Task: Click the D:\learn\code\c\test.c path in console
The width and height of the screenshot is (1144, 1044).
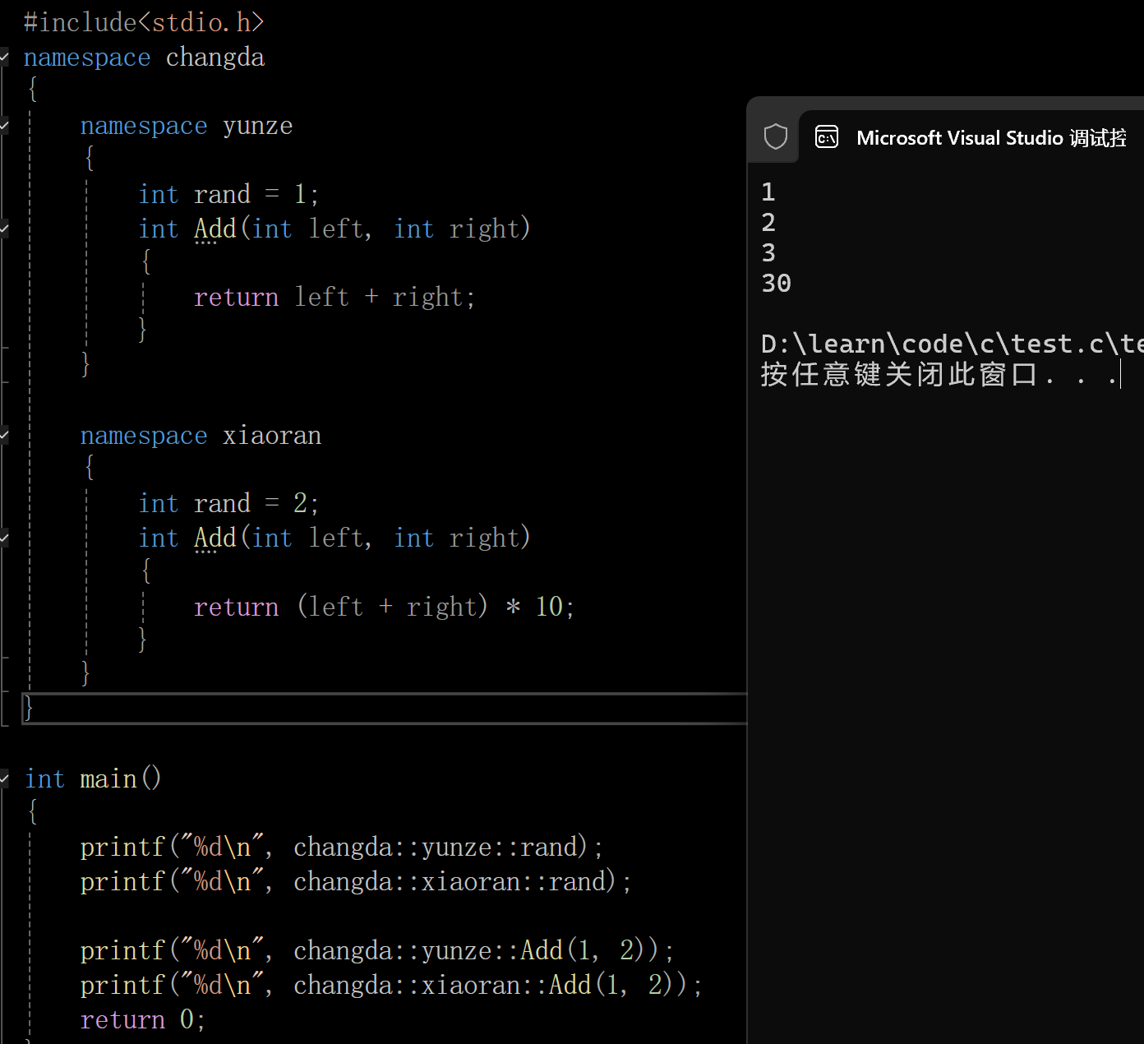Action: tap(952, 344)
